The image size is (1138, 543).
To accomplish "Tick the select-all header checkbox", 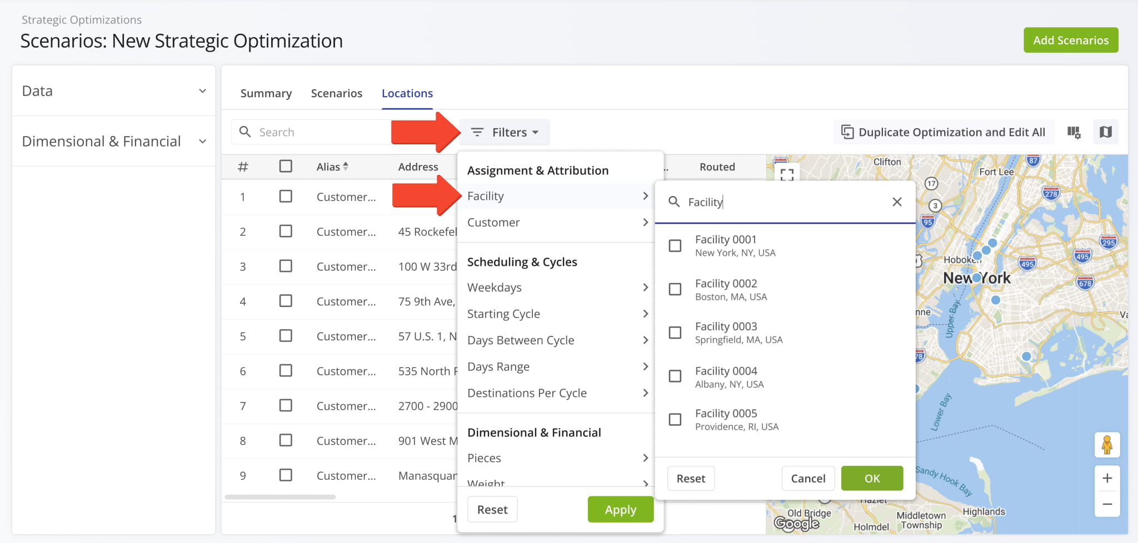I will point(286,166).
